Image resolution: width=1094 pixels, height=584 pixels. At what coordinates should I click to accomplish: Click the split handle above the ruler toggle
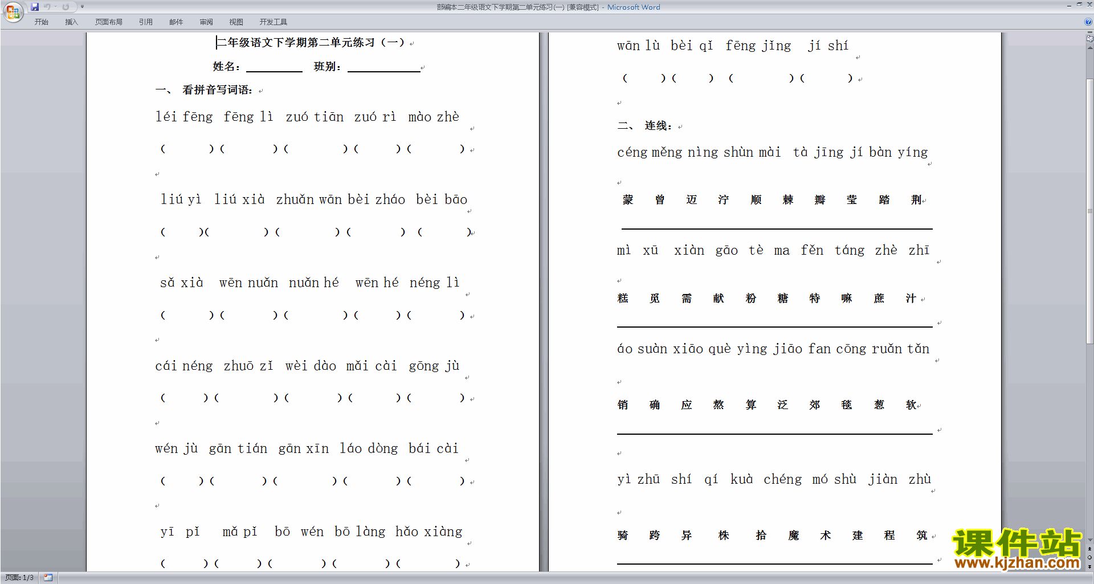[1089, 32]
